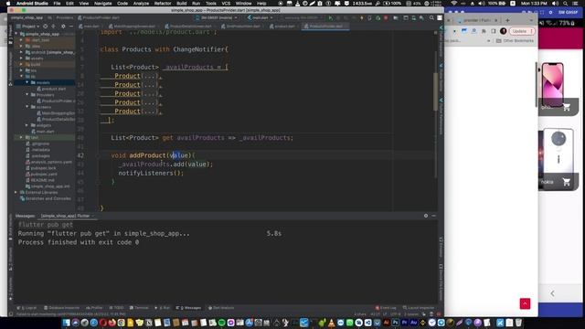Viewport: 585px width, 329px height.
Task: Open SDK manager toolbar icon
Action: [x=421, y=17]
